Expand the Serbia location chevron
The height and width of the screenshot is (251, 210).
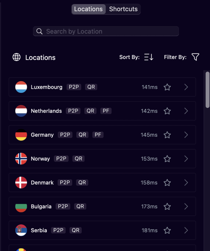pos(186,230)
